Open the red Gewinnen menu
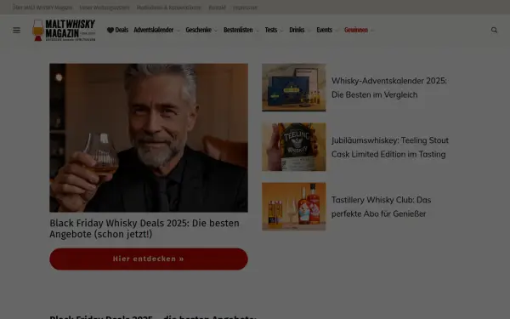 tap(356, 30)
